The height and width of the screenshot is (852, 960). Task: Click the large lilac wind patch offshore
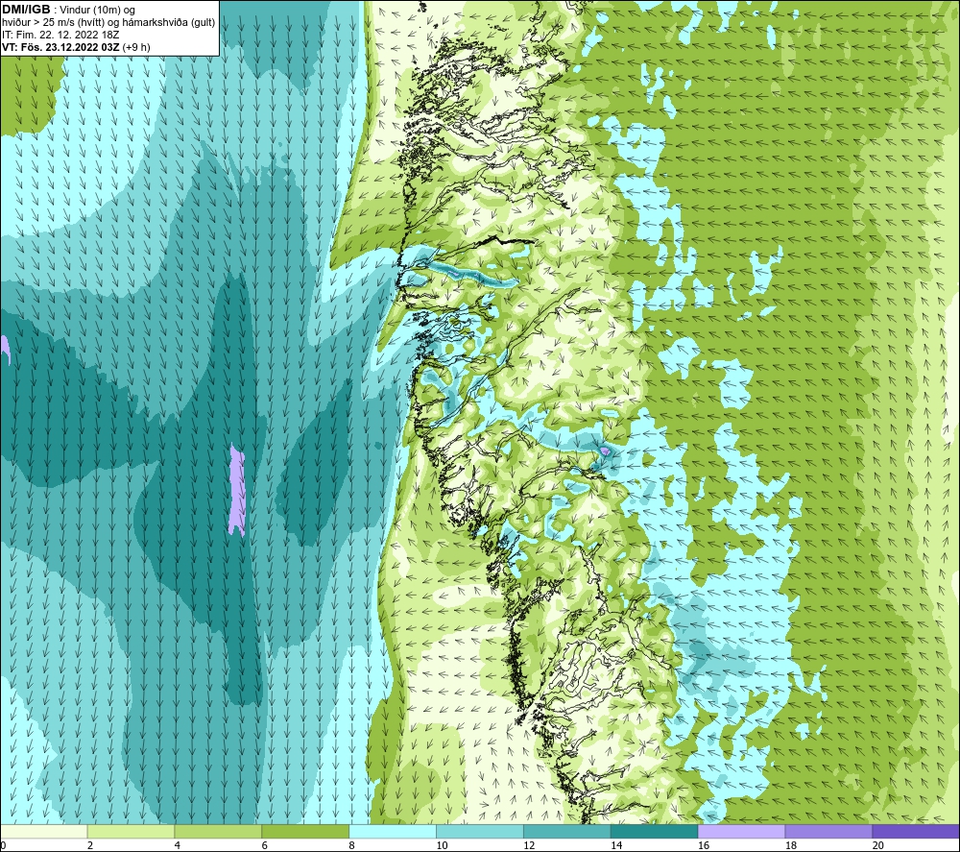[x=237, y=489]
